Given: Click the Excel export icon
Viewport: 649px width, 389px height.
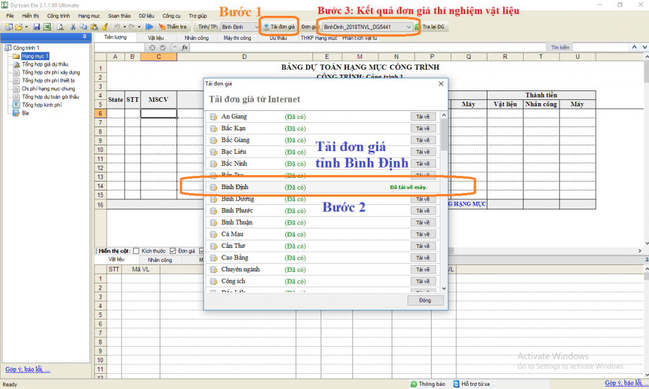Looking at the screenshot, I should (46, 27).
